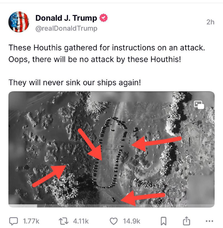
Task: Click the @realDonaldTrump handle
Action: point(66,28)
